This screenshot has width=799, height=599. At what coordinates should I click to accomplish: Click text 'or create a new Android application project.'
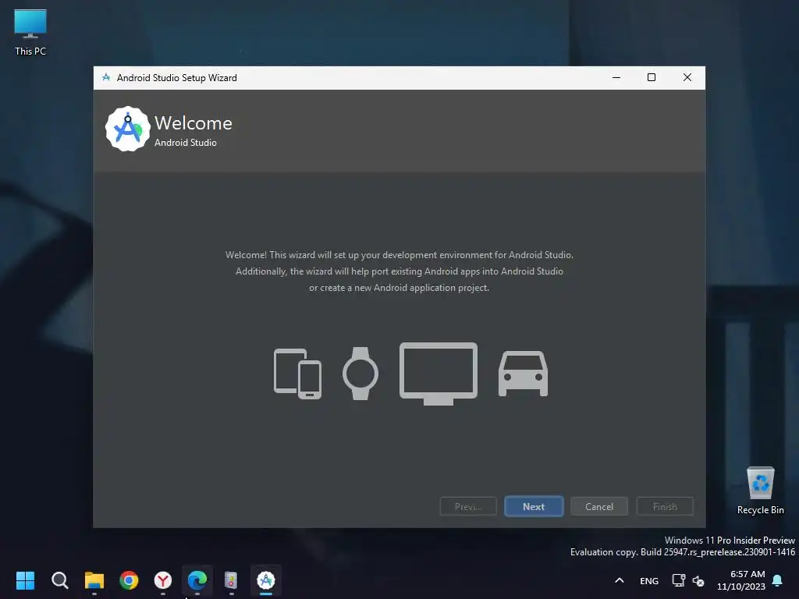(399, 288)
